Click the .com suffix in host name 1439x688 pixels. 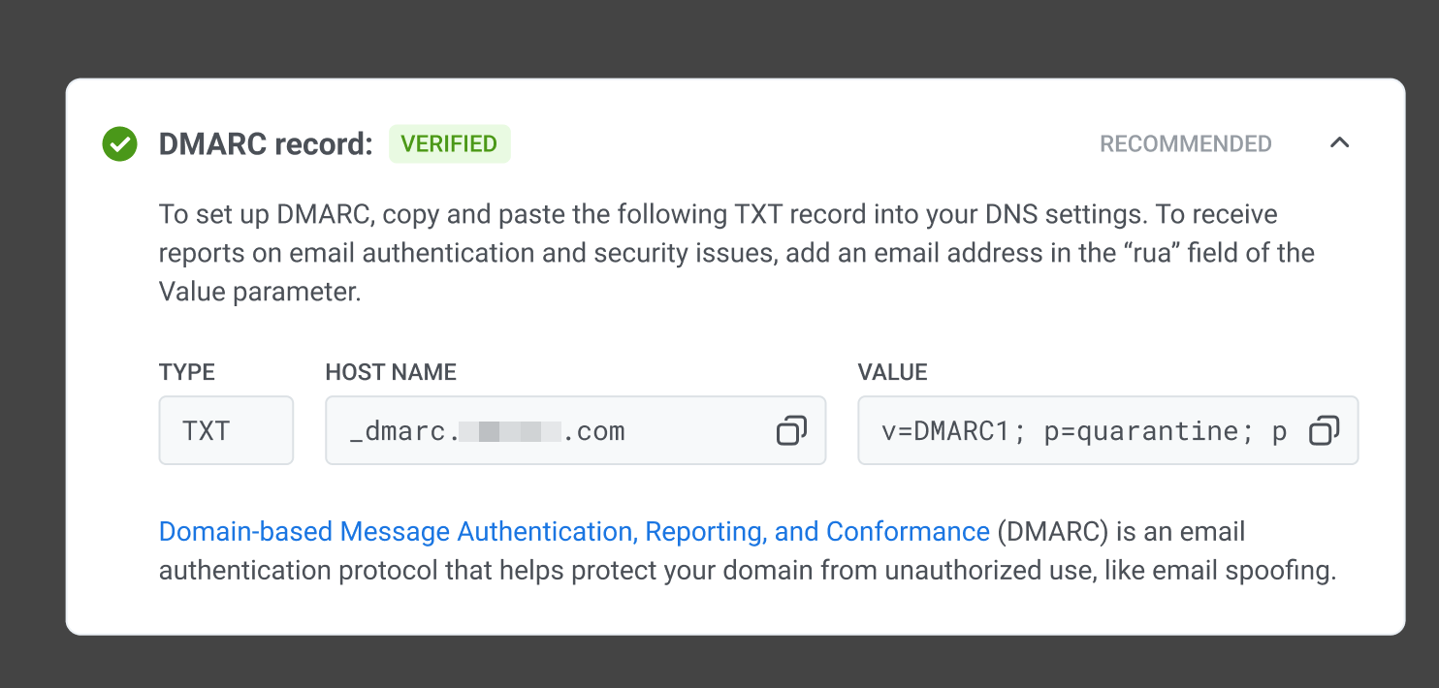click(x=594, y=431)
